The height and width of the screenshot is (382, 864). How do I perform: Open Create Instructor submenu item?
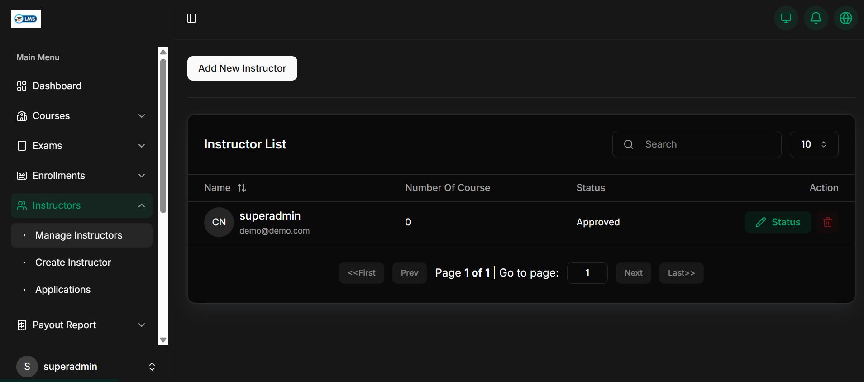[x=81, y=263]
